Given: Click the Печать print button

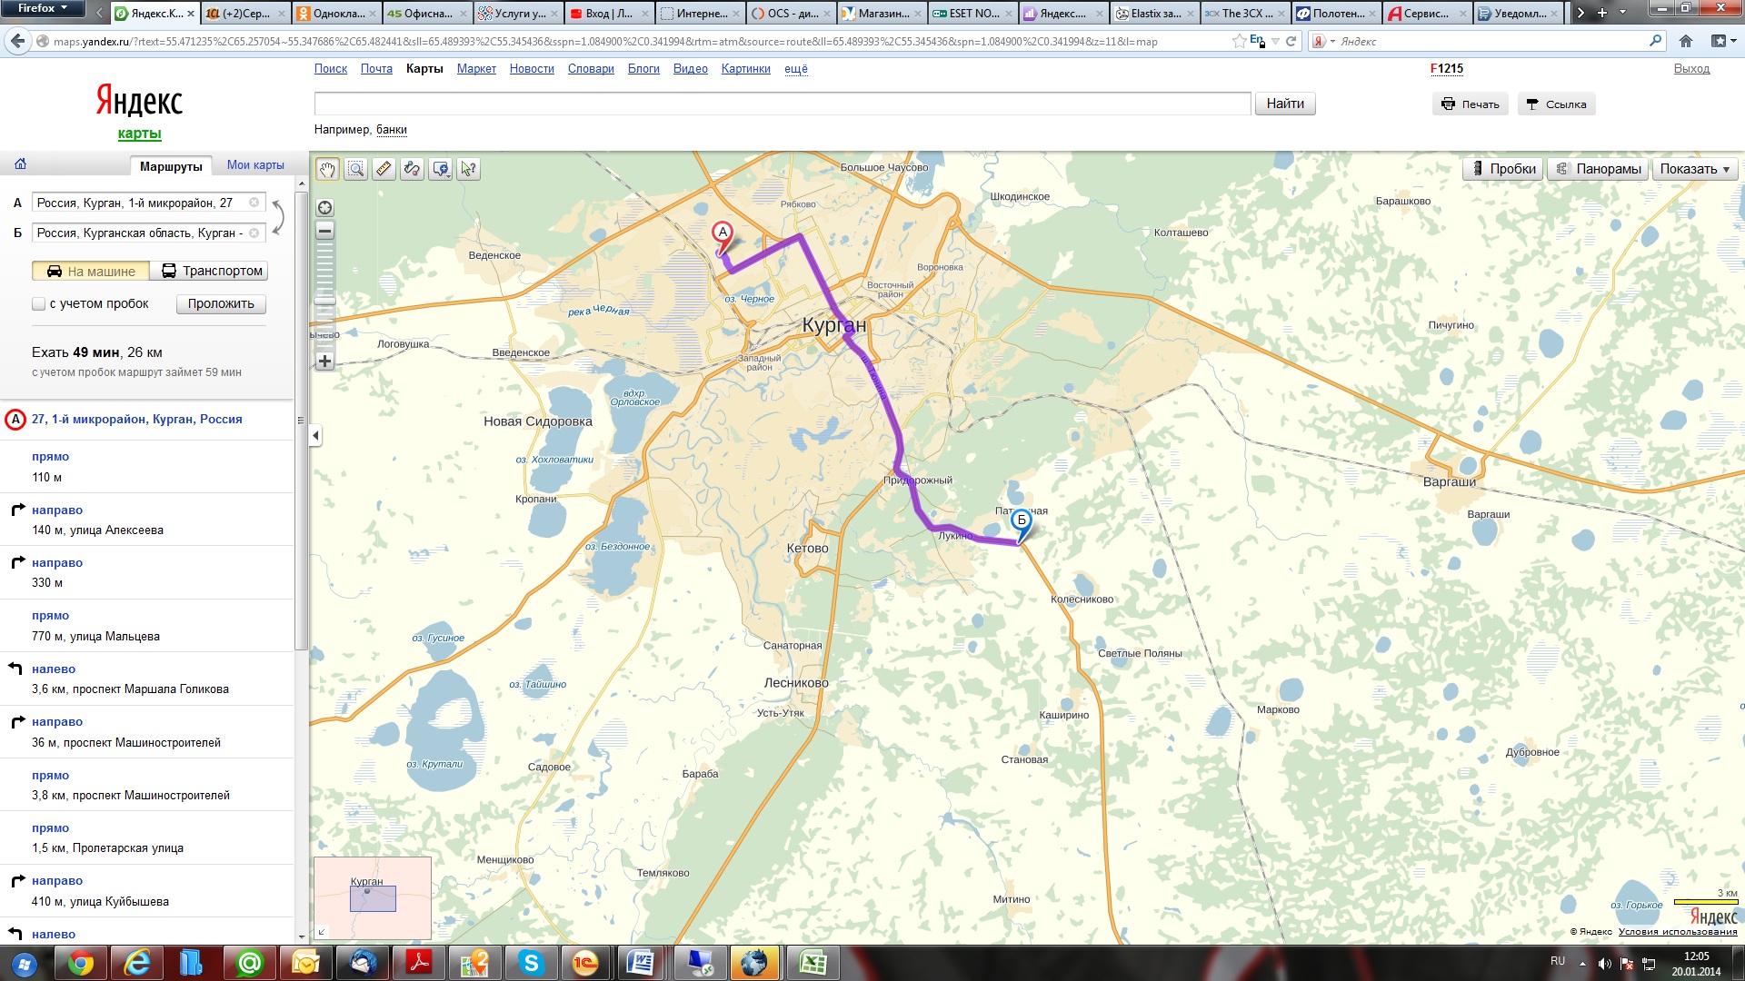Looking at the screenshot, I should [1471, 104].
